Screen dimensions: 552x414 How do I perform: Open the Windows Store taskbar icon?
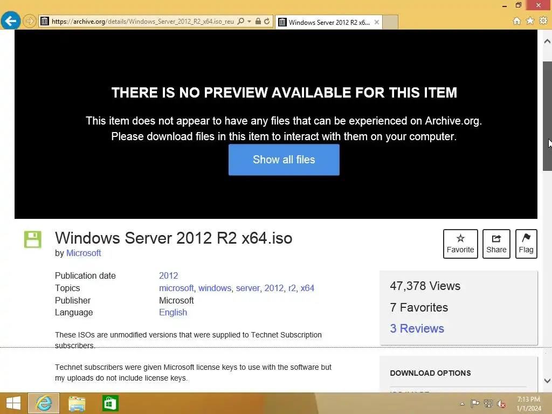[110, 403]
